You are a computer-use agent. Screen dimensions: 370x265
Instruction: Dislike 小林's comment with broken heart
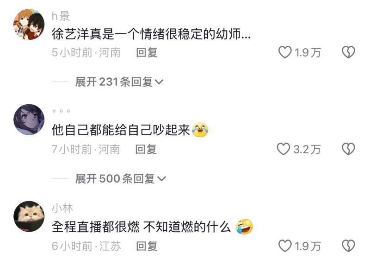348,246
